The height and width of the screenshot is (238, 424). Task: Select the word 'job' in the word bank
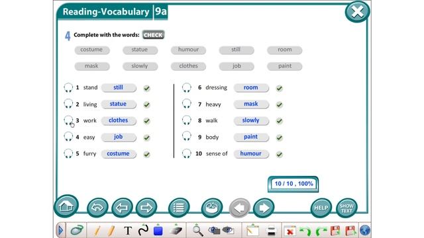click(237, 66)
